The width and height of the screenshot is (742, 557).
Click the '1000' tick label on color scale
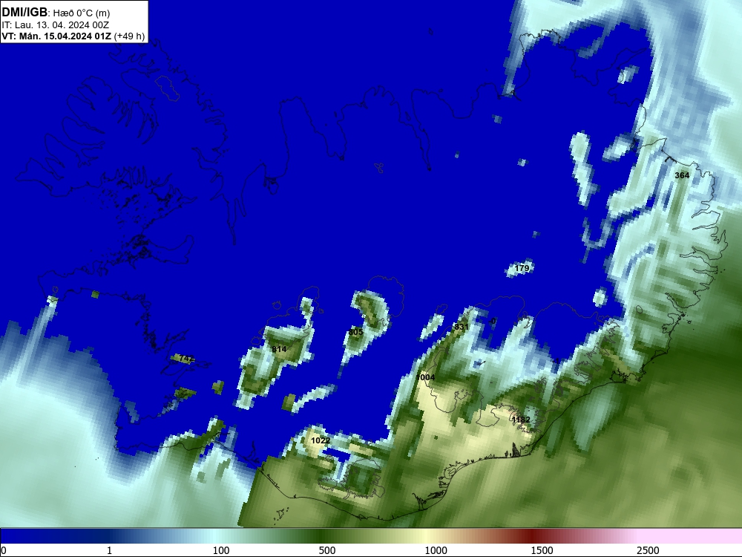[x=436, y=550]
